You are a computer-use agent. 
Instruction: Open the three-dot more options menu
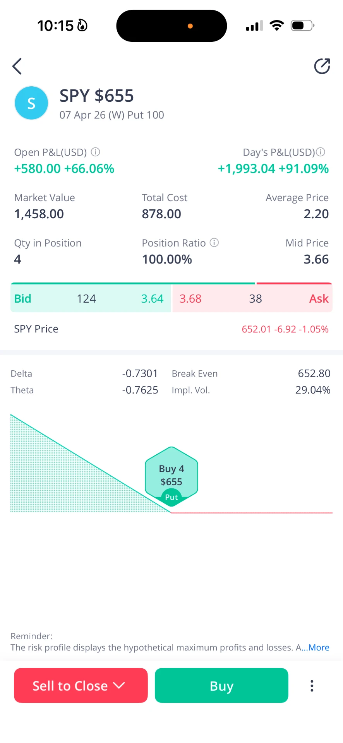point(312,686)
